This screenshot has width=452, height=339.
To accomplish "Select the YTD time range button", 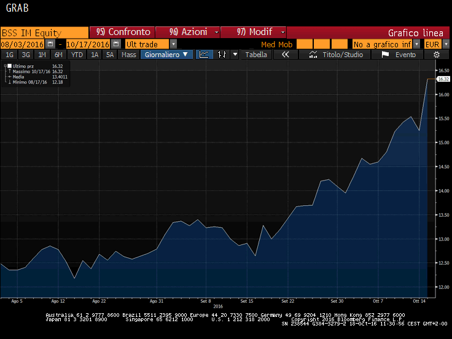I will tap(77, 55).
